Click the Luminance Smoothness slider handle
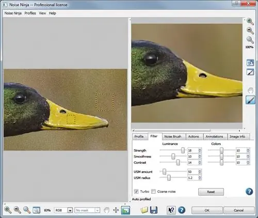 (x=173, y=157)
